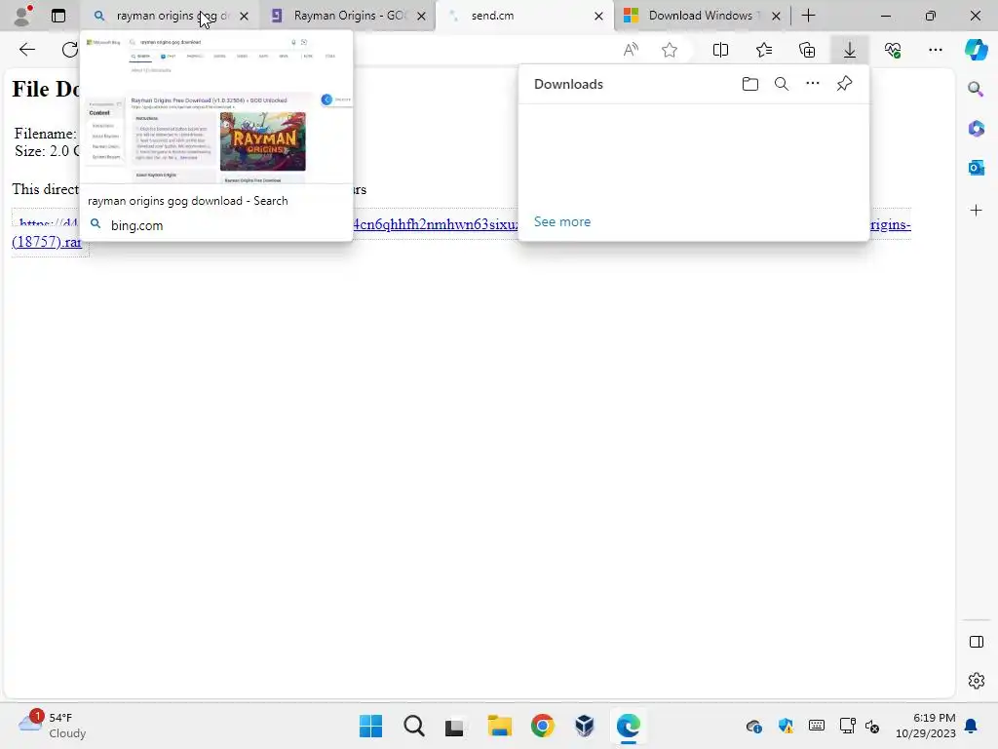The image size is (998, 749).
Task: Open the tab actions menu icon
Action: (58, 16)
